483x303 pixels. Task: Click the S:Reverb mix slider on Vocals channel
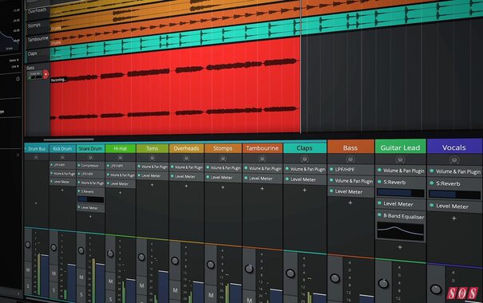click(x=454, y=195)
